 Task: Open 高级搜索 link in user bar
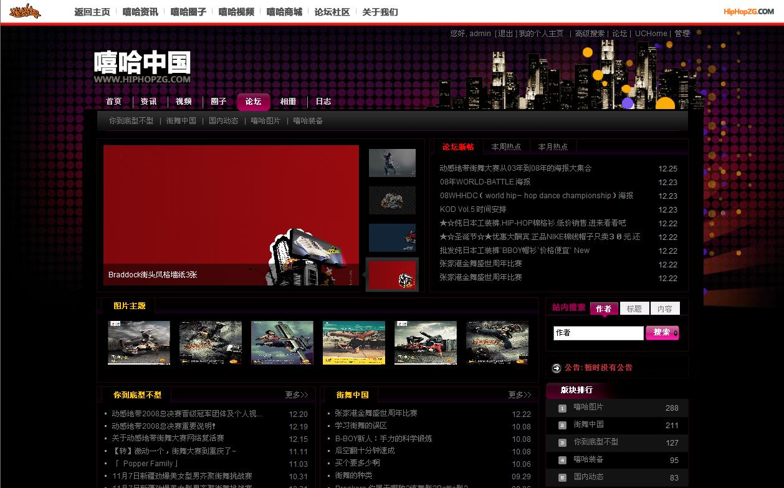(590, 34)
